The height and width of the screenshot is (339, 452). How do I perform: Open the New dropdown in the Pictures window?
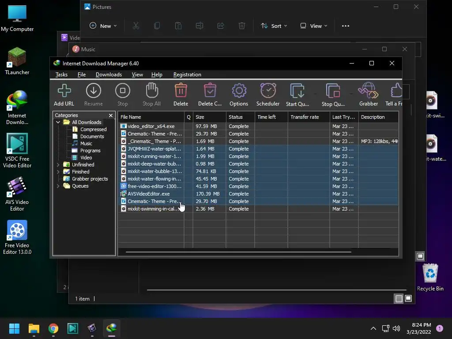[103, 26]
